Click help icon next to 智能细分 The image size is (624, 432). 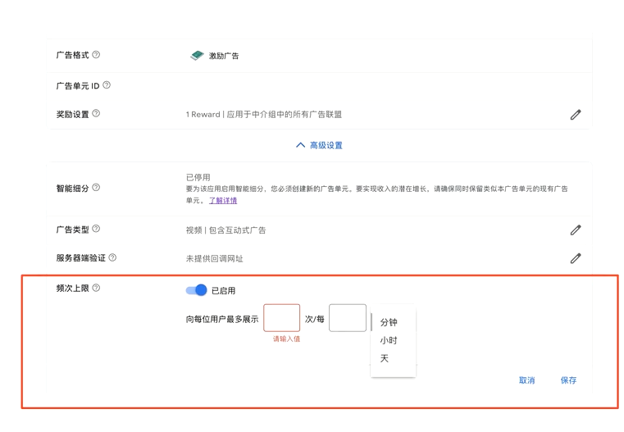click(x=96, y=188)
